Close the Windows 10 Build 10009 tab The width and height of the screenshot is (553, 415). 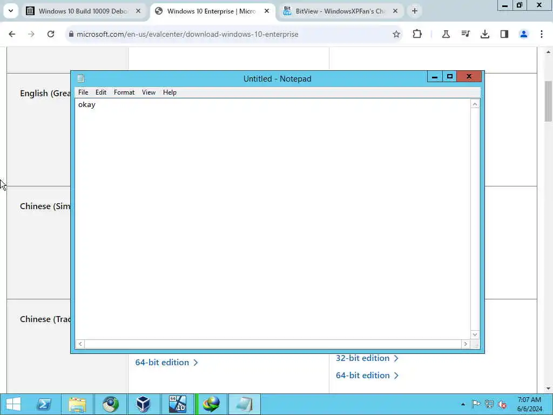tap(138, 11)
